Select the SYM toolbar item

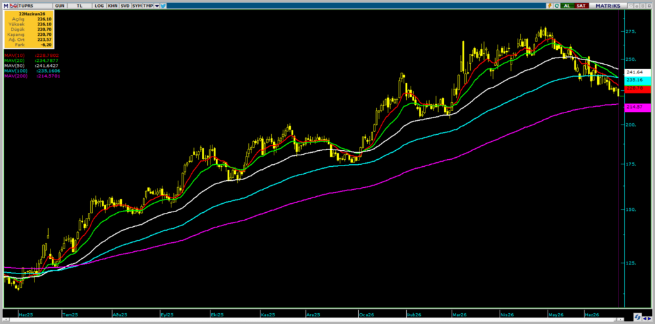(137, 6)
